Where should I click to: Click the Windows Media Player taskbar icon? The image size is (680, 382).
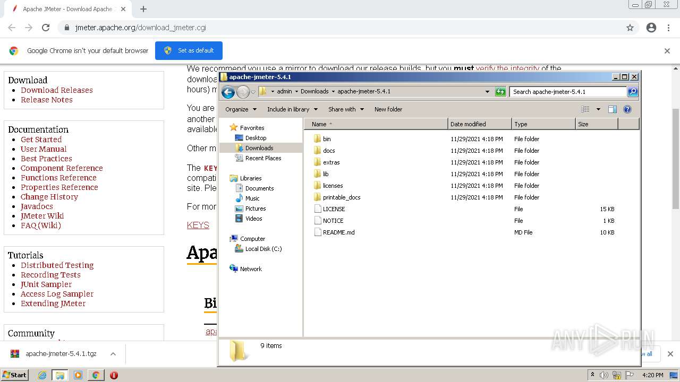(x=78, y=375)
